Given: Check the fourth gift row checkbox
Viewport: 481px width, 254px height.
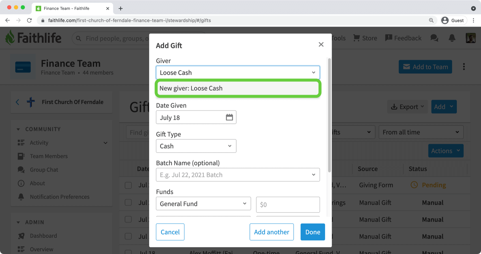Looking at the screenshot, I should pos(128,237).
